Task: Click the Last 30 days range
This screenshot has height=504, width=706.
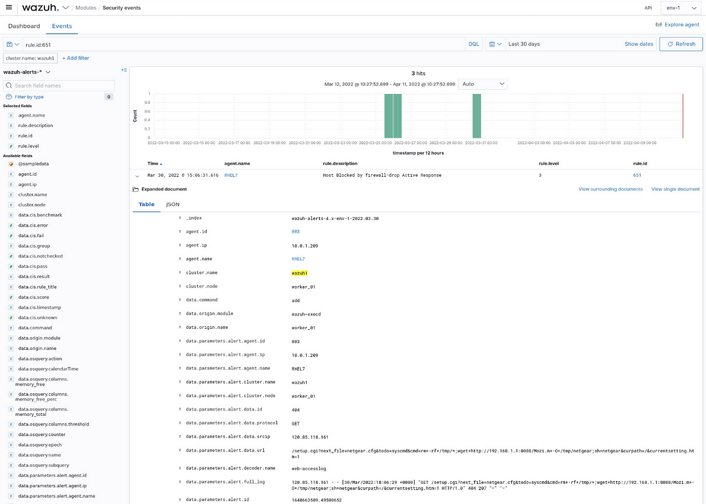Action: pos(524,44)
